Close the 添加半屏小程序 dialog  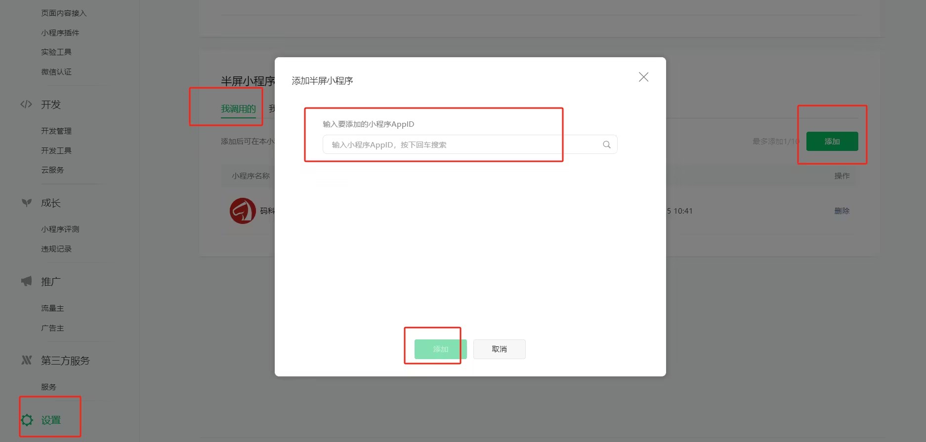[x=643, y=77]
